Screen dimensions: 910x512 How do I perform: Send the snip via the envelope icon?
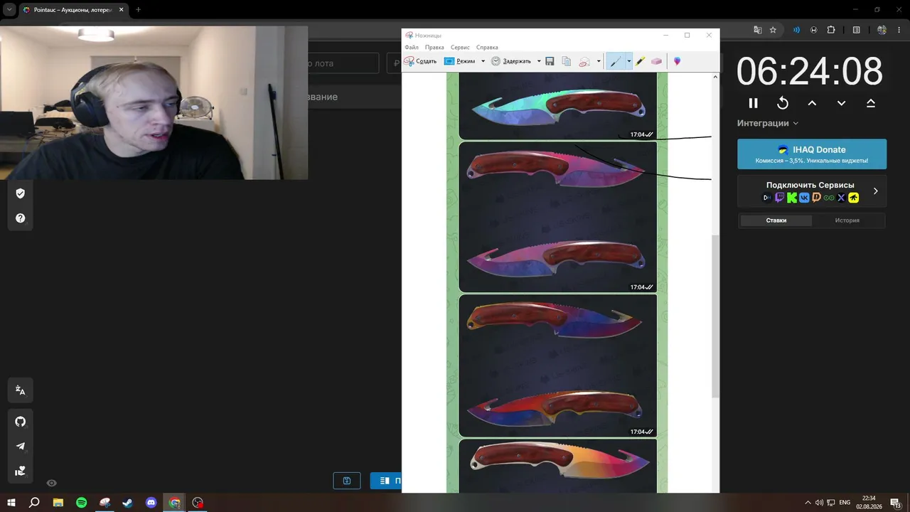584,61
